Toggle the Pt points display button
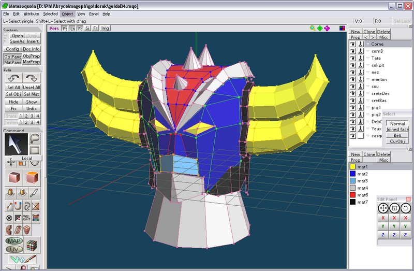 tap(65, 28)
